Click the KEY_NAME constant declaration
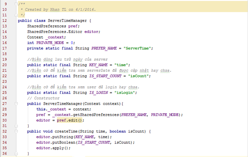The image size is (248, 157). [98, 65]
